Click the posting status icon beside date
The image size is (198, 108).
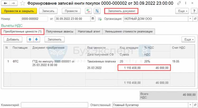[x=100, y=19]
